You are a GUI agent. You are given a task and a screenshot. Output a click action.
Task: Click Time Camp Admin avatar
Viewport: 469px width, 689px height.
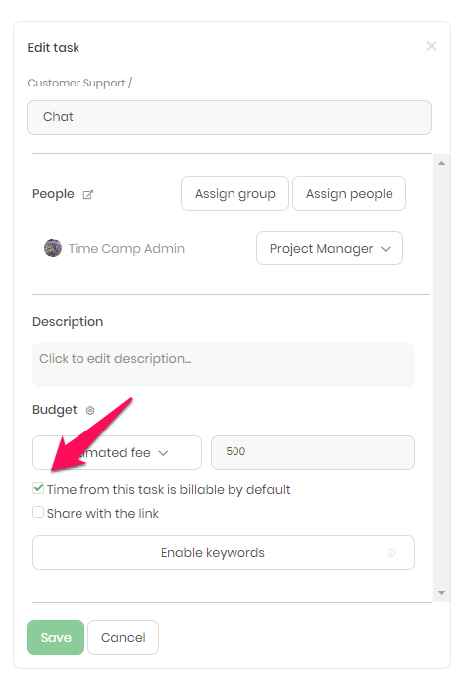pos(53,248)
